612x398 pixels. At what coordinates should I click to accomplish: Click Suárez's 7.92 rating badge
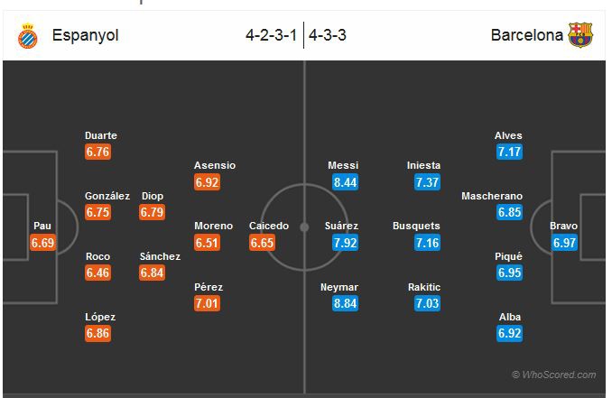[x=345, y=243]
